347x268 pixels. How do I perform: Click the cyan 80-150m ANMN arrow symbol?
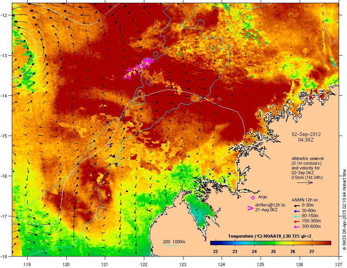[x=297, y=216]
